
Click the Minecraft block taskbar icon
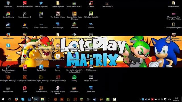82,99
